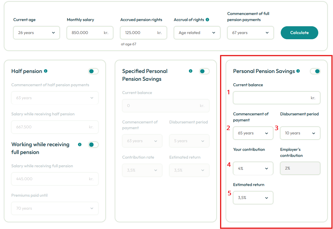Click info icon next to Personal Pension Savings
This screenshot has height=229, width=333.
(298, 71)
